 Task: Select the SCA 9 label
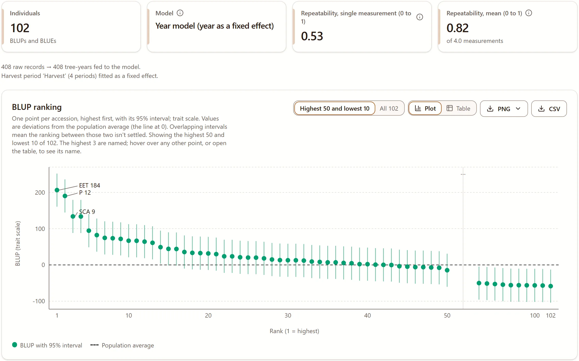pos(87,212)
